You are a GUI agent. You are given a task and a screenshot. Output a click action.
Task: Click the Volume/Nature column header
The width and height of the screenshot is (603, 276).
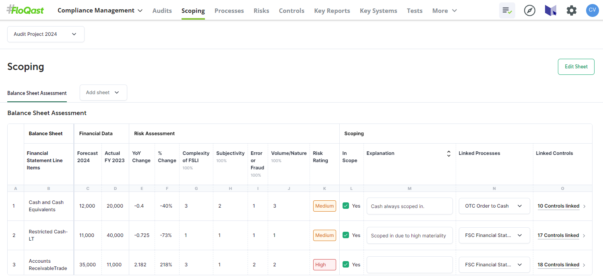point(289,153)
